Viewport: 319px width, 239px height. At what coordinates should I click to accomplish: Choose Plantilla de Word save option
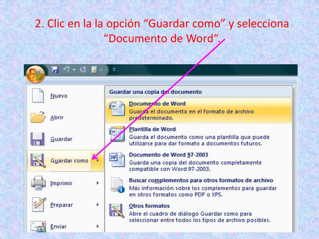pos(198,136)
